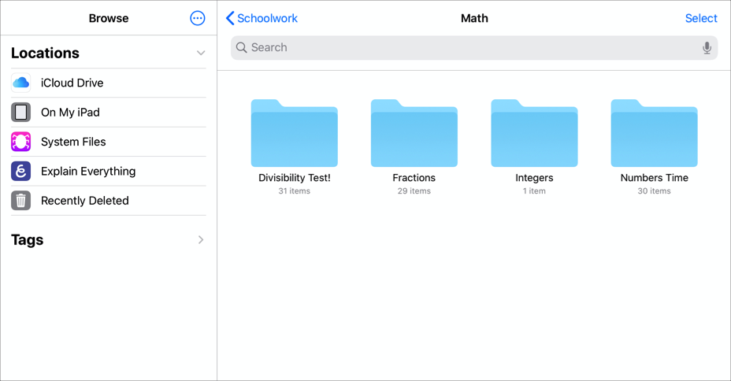
Task: Tap the Divisibility Test! folder name
Action: [294, 178]
